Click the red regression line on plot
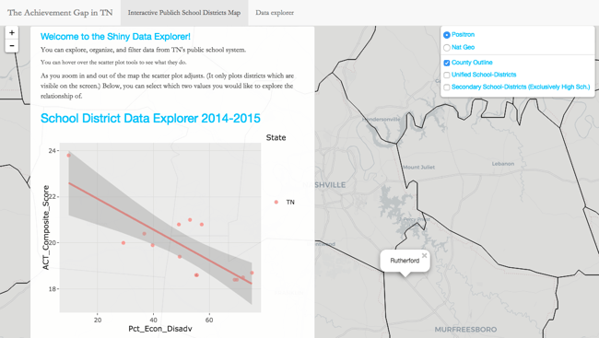 click(160, 234)
